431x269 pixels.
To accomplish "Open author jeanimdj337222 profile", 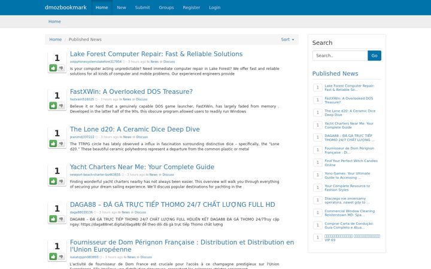I will click(x=82, y=137).
